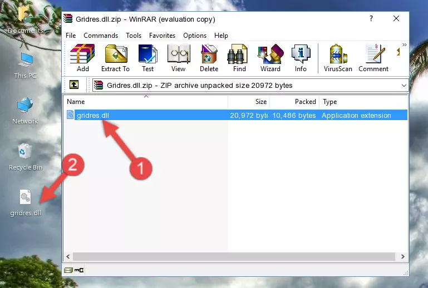Sort by the Packed column header
Screen dimensions: 428x288
tap(294, 102)
